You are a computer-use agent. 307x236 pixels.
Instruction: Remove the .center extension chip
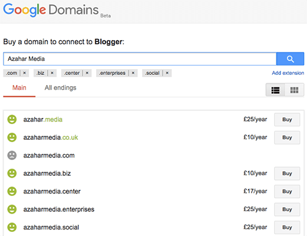tap(87, 73)
